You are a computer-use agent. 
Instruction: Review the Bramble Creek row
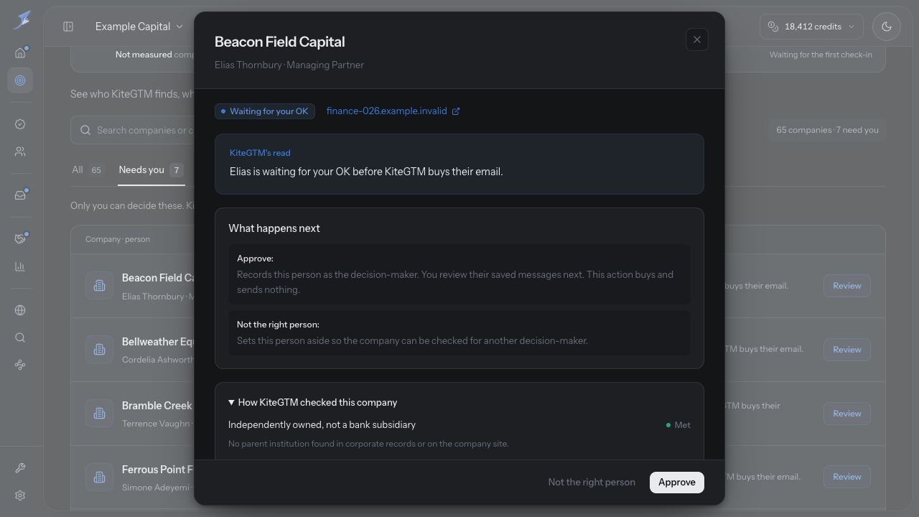pyautogui.click(x=847, y=414)
